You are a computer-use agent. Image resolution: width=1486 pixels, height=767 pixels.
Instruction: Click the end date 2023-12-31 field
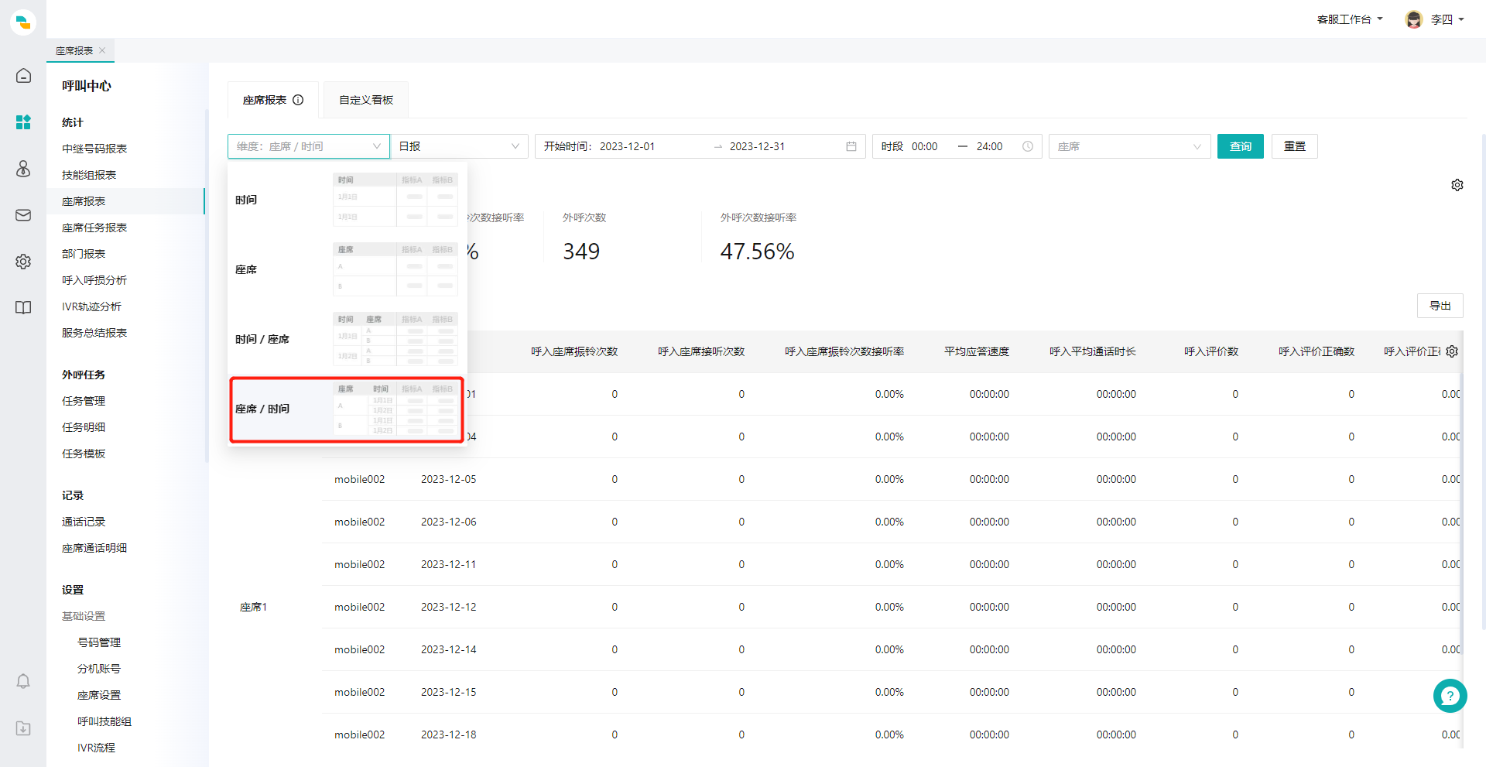pyautogui.click(x=757, y=146)
